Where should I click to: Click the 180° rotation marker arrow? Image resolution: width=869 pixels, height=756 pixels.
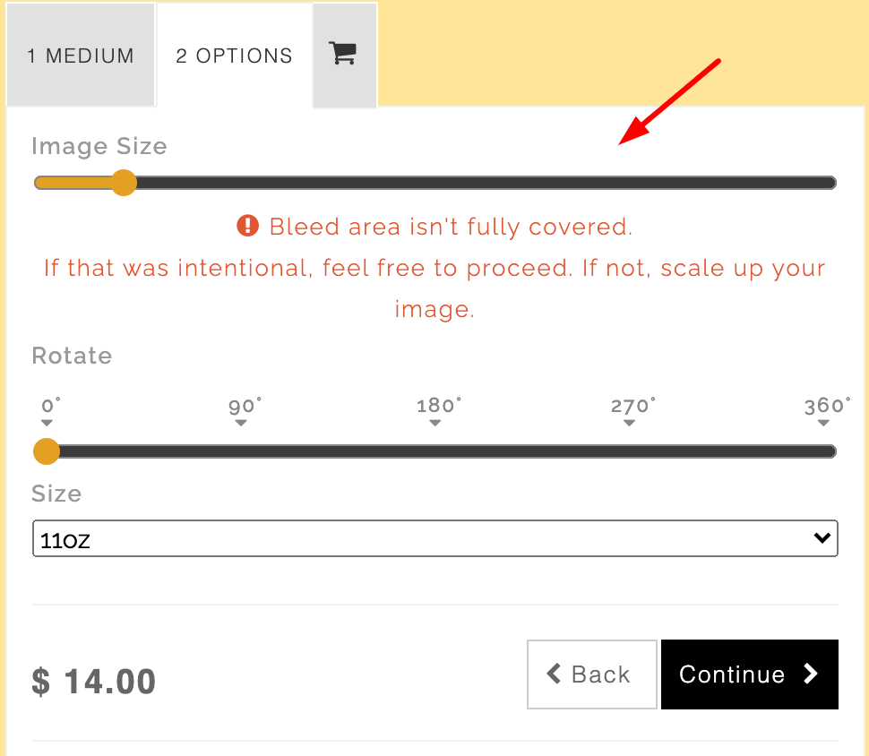click(435, 423)
